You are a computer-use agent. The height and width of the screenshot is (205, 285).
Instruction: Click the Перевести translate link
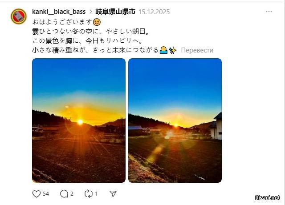click(x=197, y=50)
